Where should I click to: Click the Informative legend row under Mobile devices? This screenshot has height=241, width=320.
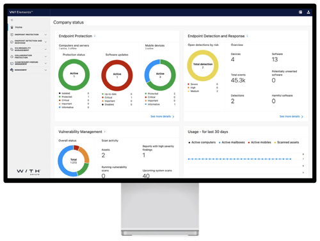(160, 104)
